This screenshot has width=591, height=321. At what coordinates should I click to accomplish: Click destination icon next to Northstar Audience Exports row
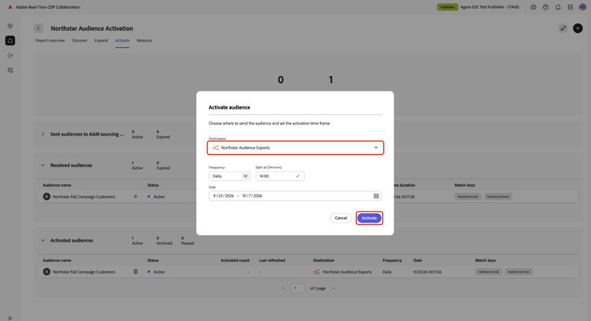(317, 271)
